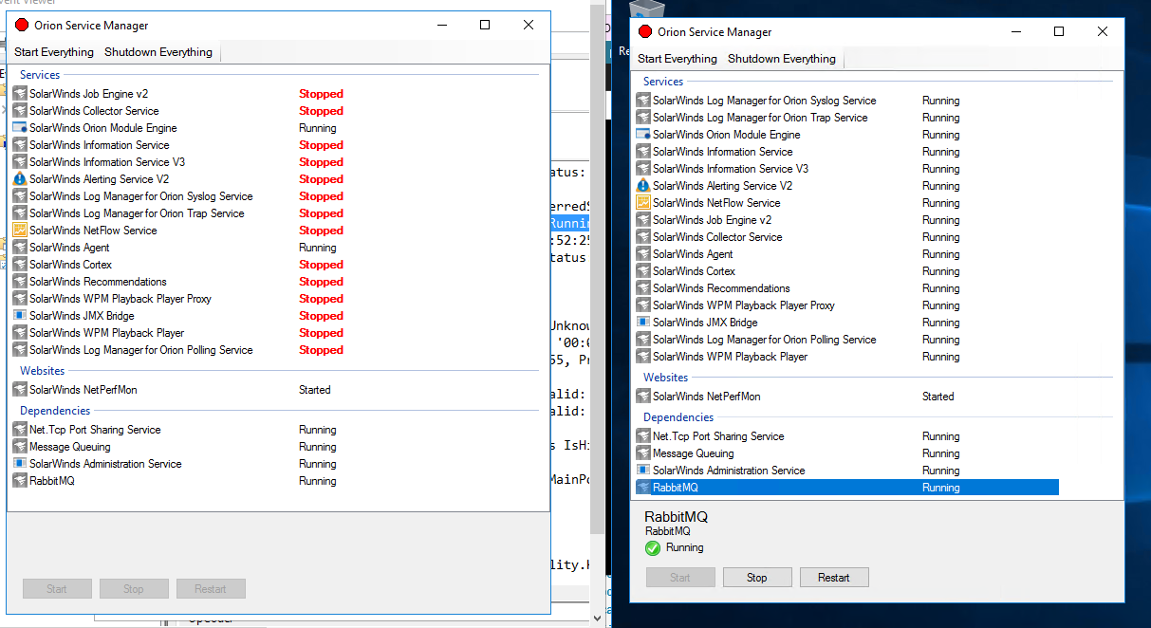Click Orion Service Manager title icon, right window
This screenshot has width=1151, height=628.
pyautogui.click(x=645, y=31)
